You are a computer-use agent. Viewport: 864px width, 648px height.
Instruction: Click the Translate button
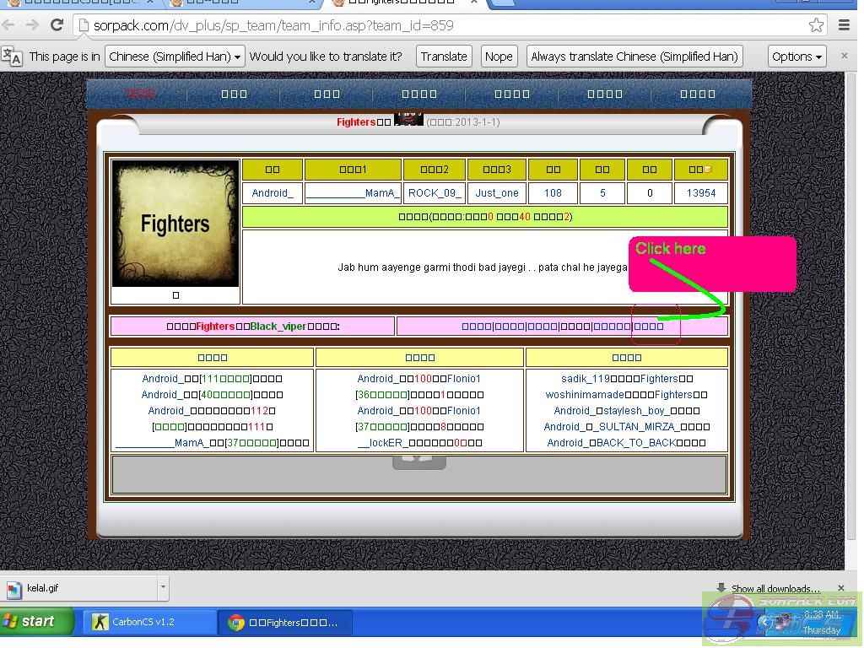[x=444, y=57]
